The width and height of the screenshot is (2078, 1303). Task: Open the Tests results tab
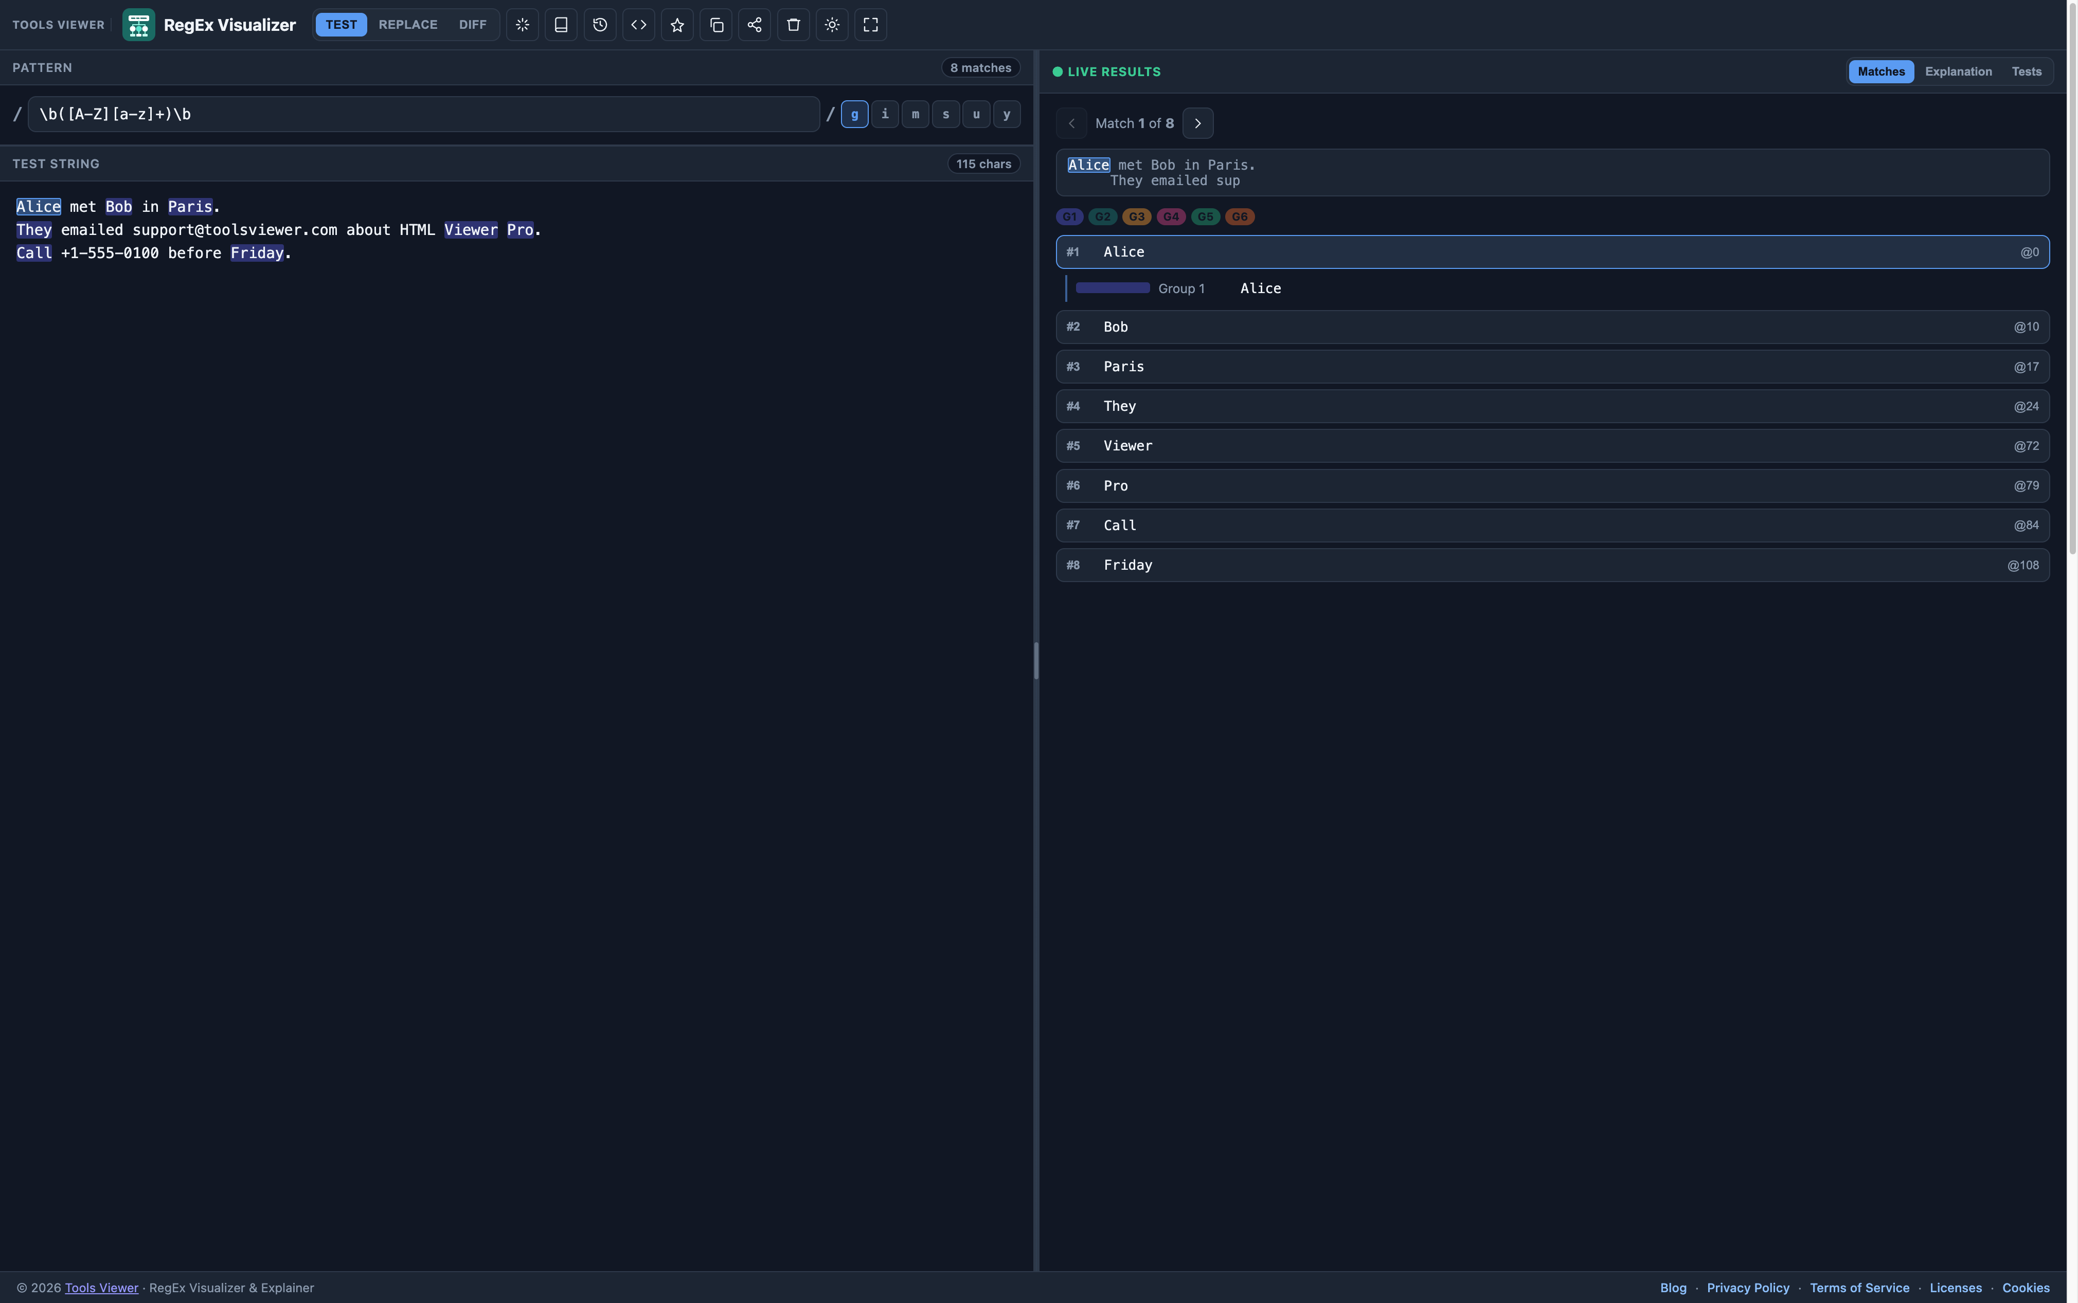2027,71
